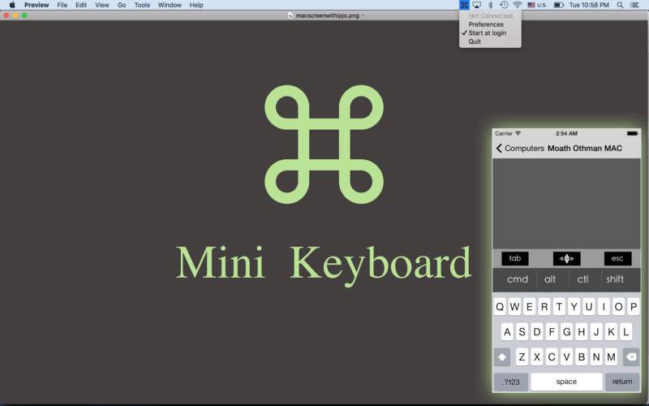The width and height of the screenshot is (649, 406).
Task: Open the Apple menu
Action: tap(12, 5)
